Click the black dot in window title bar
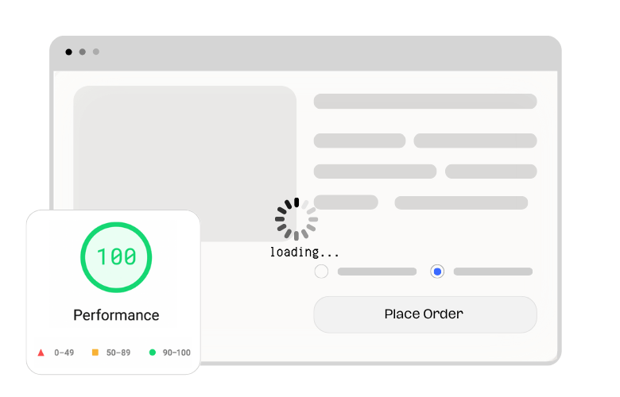The image size is (620, 397). coord(68,52)
